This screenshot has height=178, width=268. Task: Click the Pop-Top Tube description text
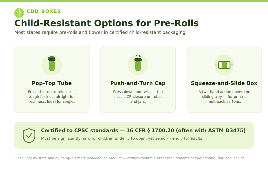(52, 97)
